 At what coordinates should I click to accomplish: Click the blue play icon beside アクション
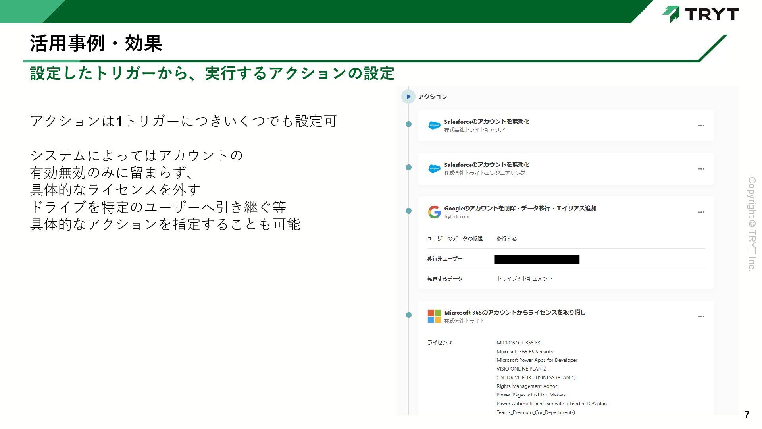point(408,97)
